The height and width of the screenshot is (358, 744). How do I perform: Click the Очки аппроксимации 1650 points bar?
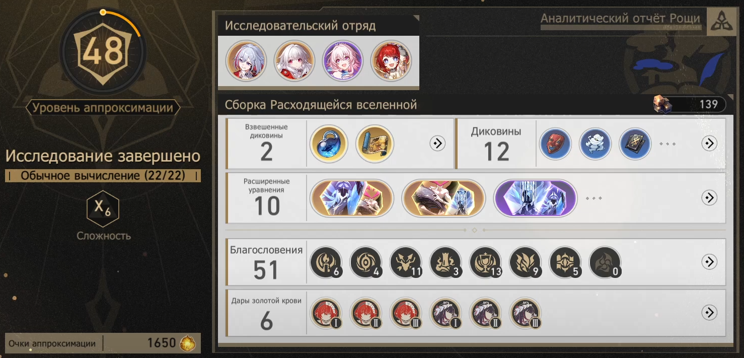point(103,343)
